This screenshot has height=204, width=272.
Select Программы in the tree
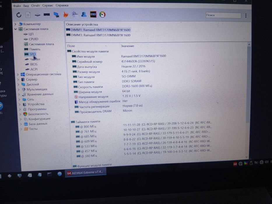[x=35, y=109]
